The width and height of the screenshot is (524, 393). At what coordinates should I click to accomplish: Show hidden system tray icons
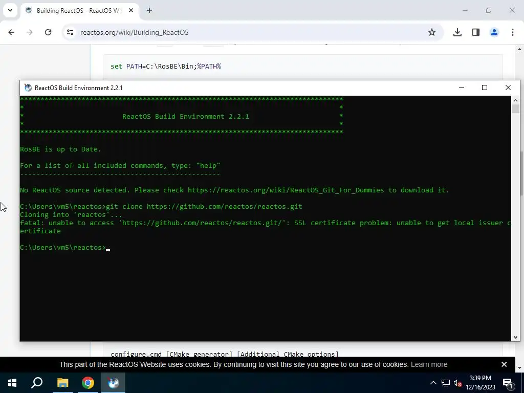[433, 383]
